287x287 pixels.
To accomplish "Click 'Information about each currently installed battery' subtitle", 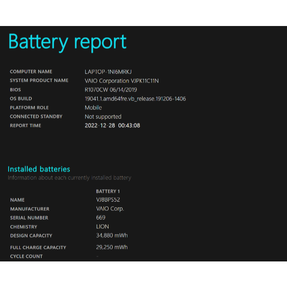I will point(70,178).
